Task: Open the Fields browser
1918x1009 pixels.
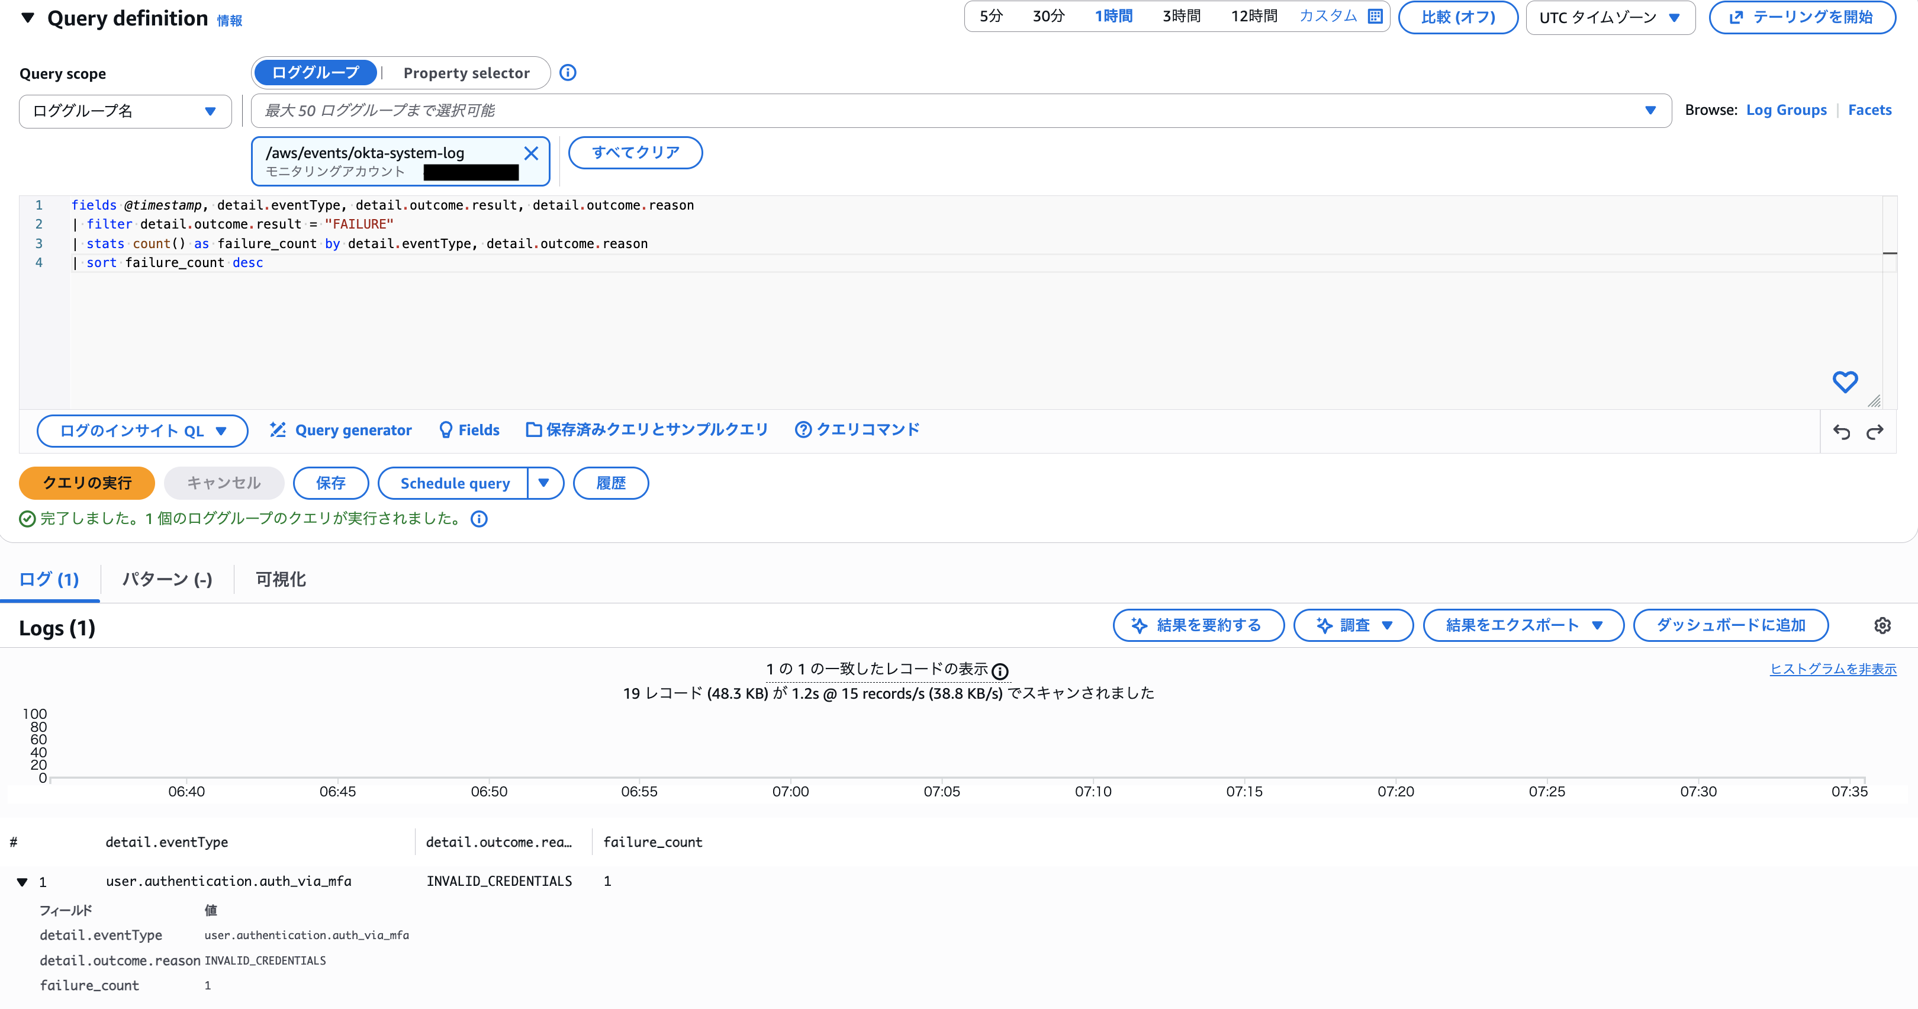Action: coord(468,430)
